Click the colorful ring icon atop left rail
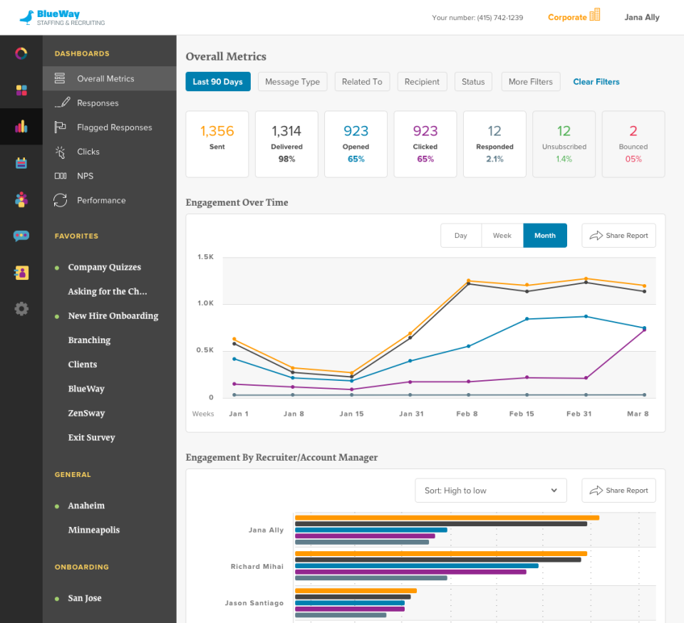Screen dimensions: 684x623 (x=21, y=53)
